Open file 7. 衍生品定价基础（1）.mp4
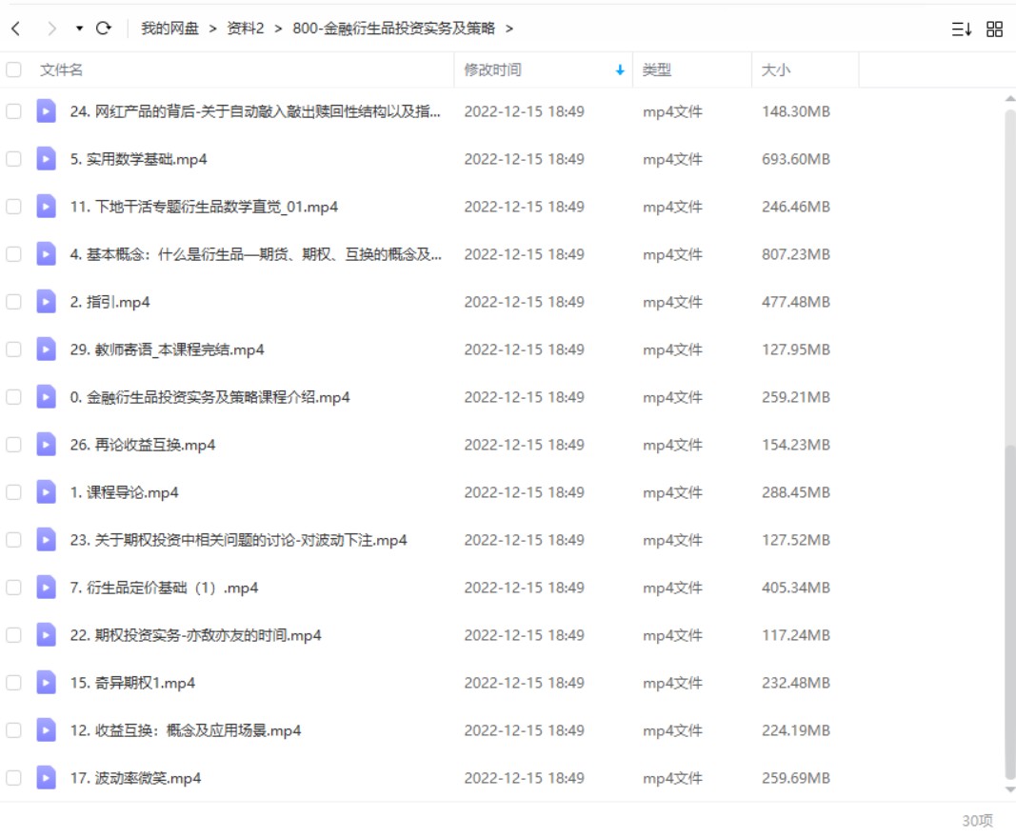This screenshot has width=1016, height=838. (x=164, y=588)
